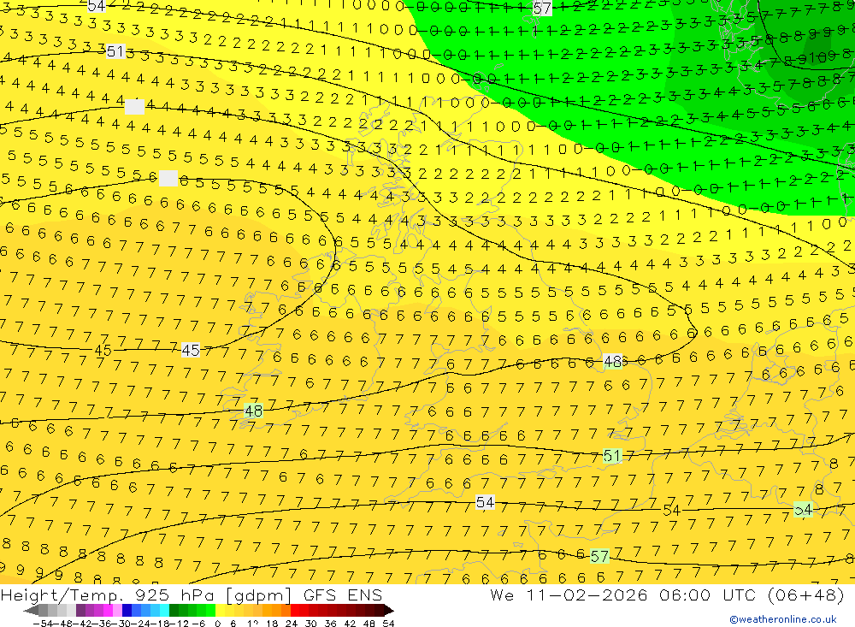Click the cyan swatch in the colour scale

(164, 610)
